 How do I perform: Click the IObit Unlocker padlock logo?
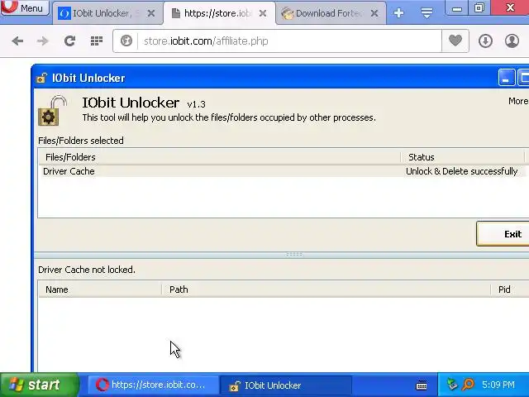(53, 110)
